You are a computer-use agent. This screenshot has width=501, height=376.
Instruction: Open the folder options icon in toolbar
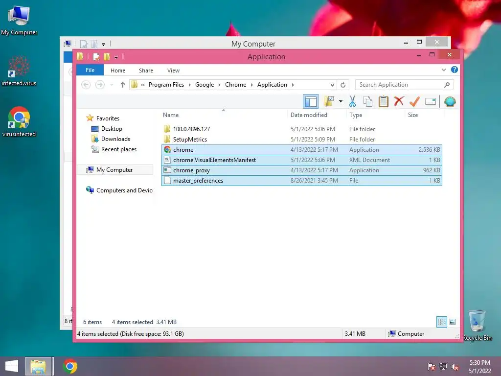point(329,102)
